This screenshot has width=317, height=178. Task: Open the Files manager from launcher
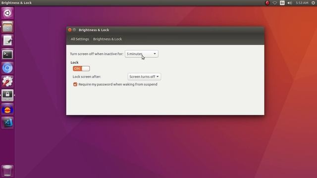coord(7,27)
